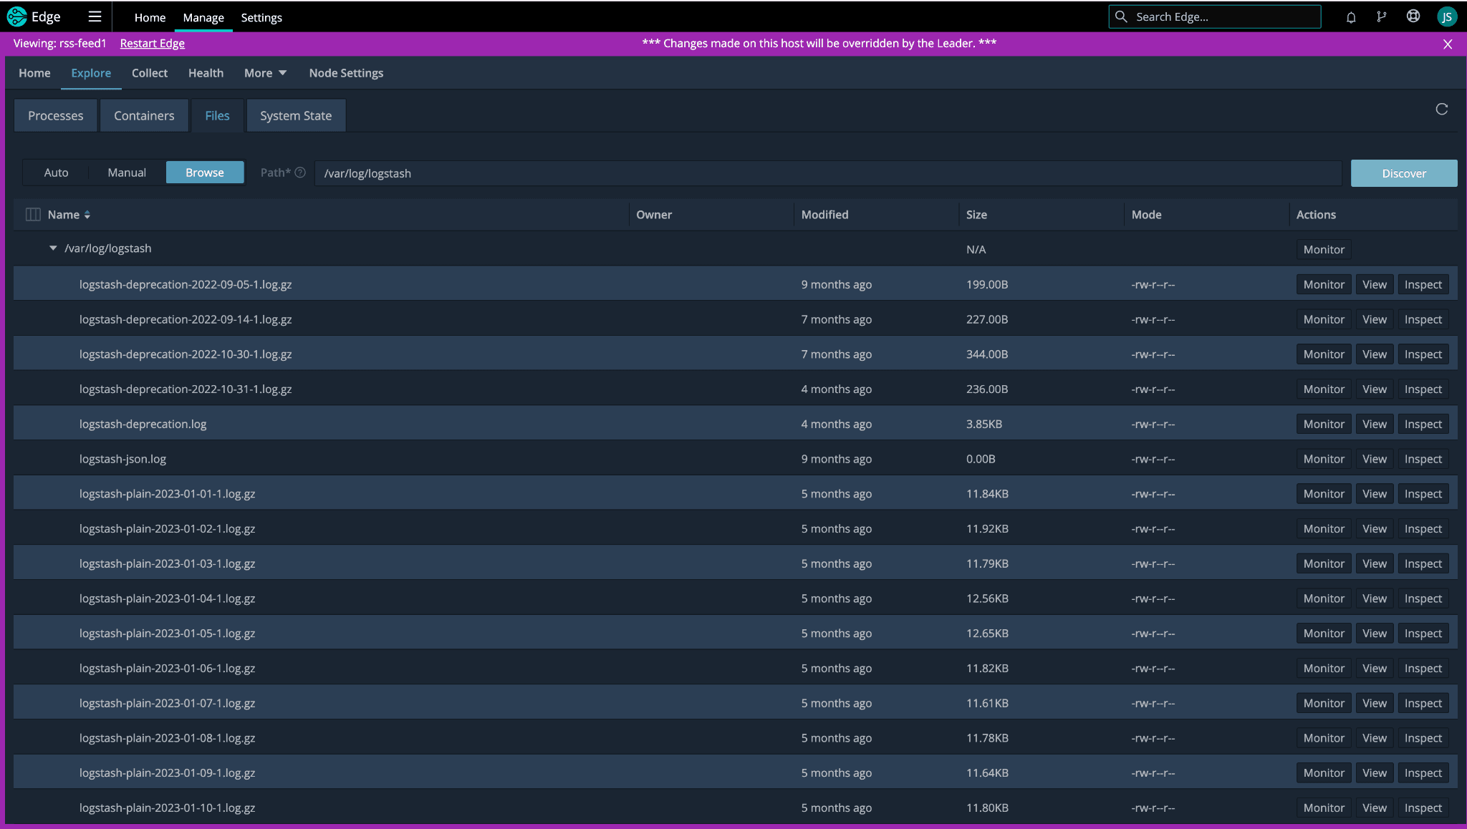Open the hamburger navigation menu
The image size is (1467, 829).
[95, 16]
